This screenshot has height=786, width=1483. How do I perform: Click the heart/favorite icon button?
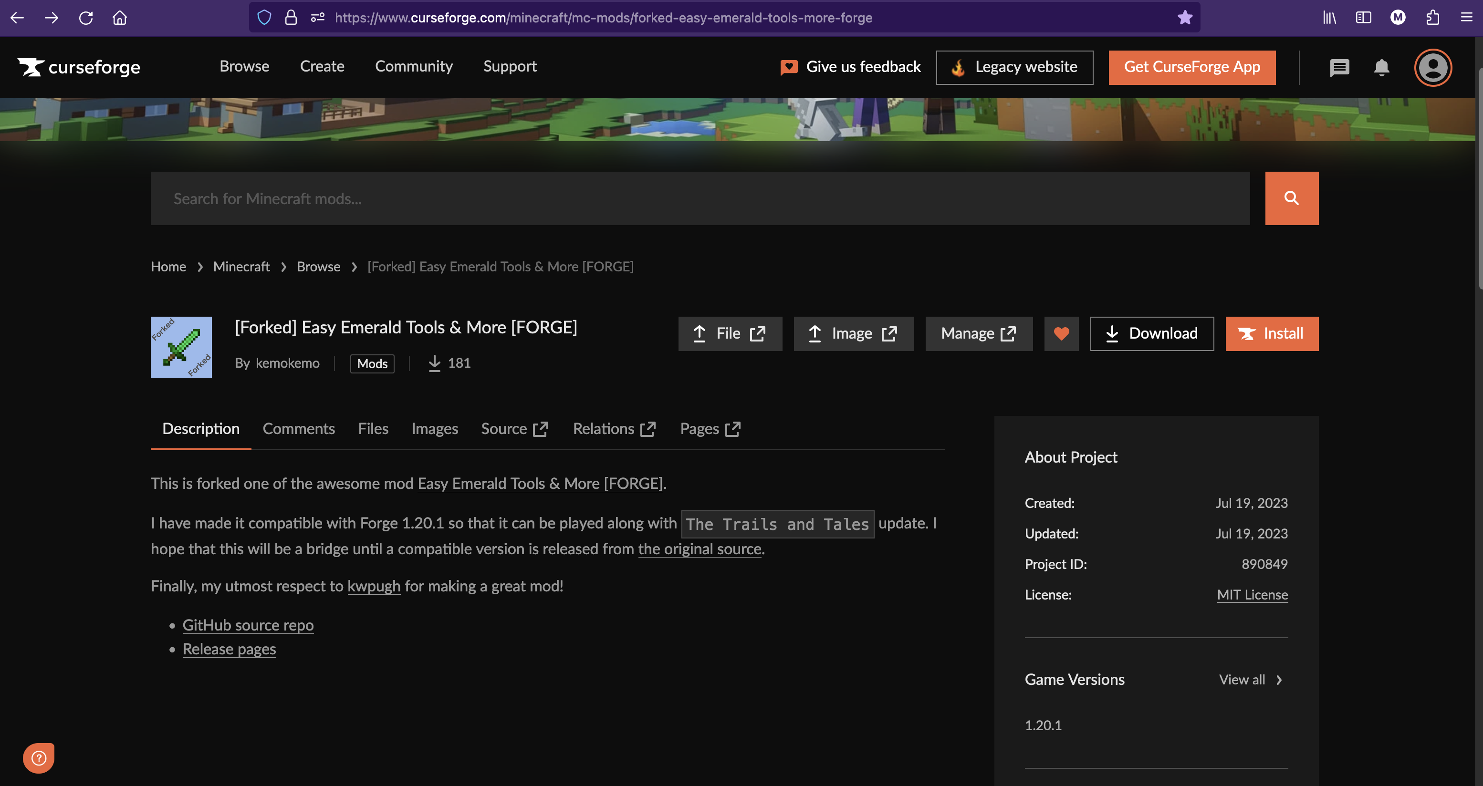(1061, 333)
